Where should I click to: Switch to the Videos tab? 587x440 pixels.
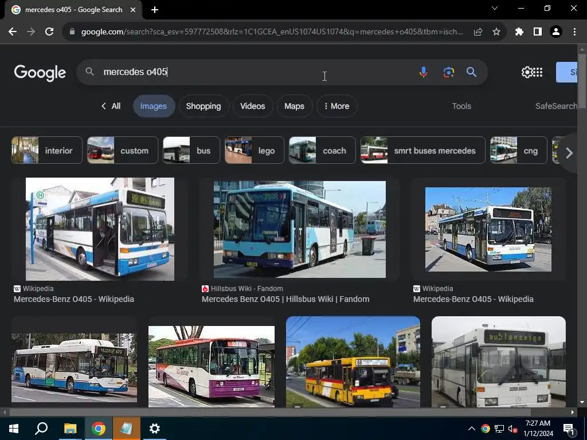tap(253, 106)
